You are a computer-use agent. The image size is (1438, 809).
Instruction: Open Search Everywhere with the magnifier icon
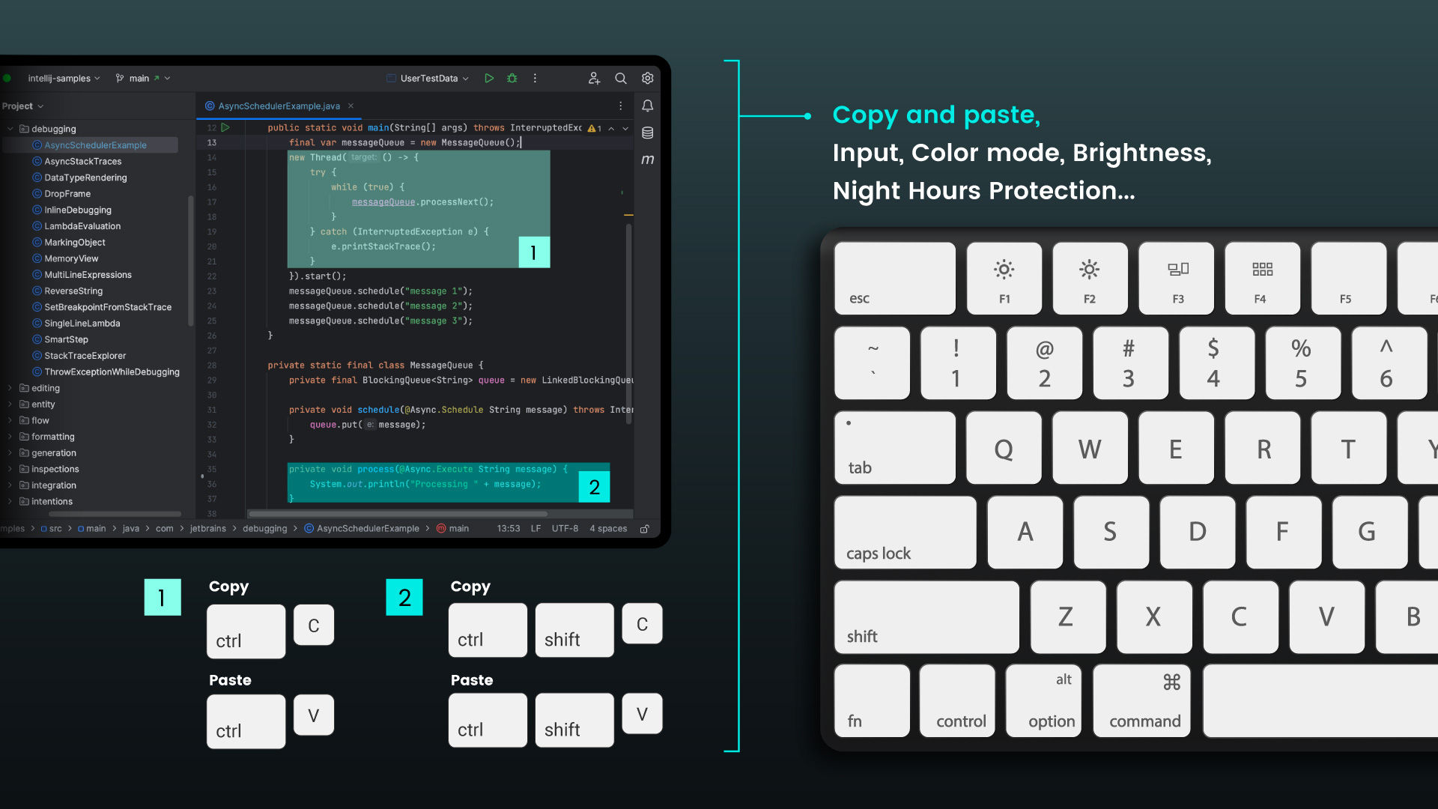point(621,78)
